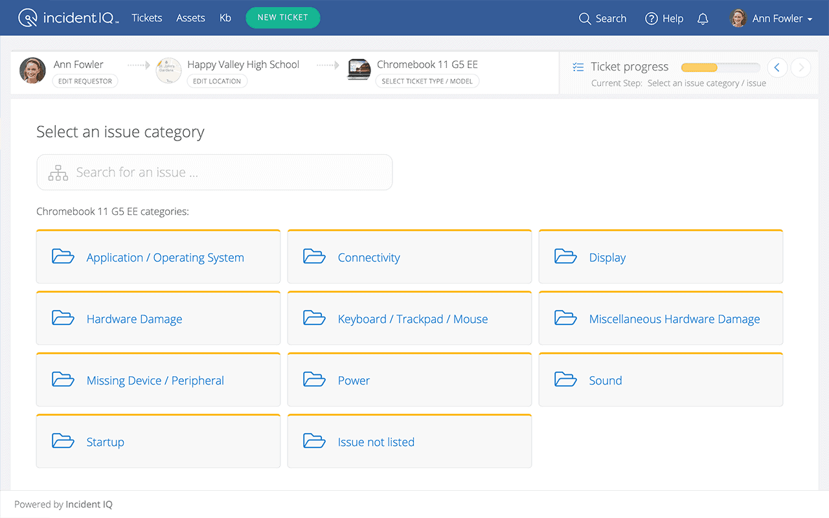Choose the Issue not listed category
829x518 pixels.
click(376, 442)
